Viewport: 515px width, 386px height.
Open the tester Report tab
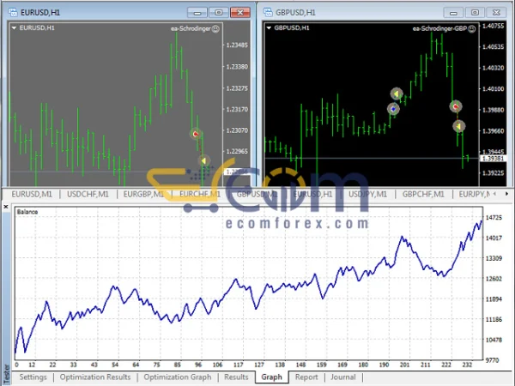point(306,377)
